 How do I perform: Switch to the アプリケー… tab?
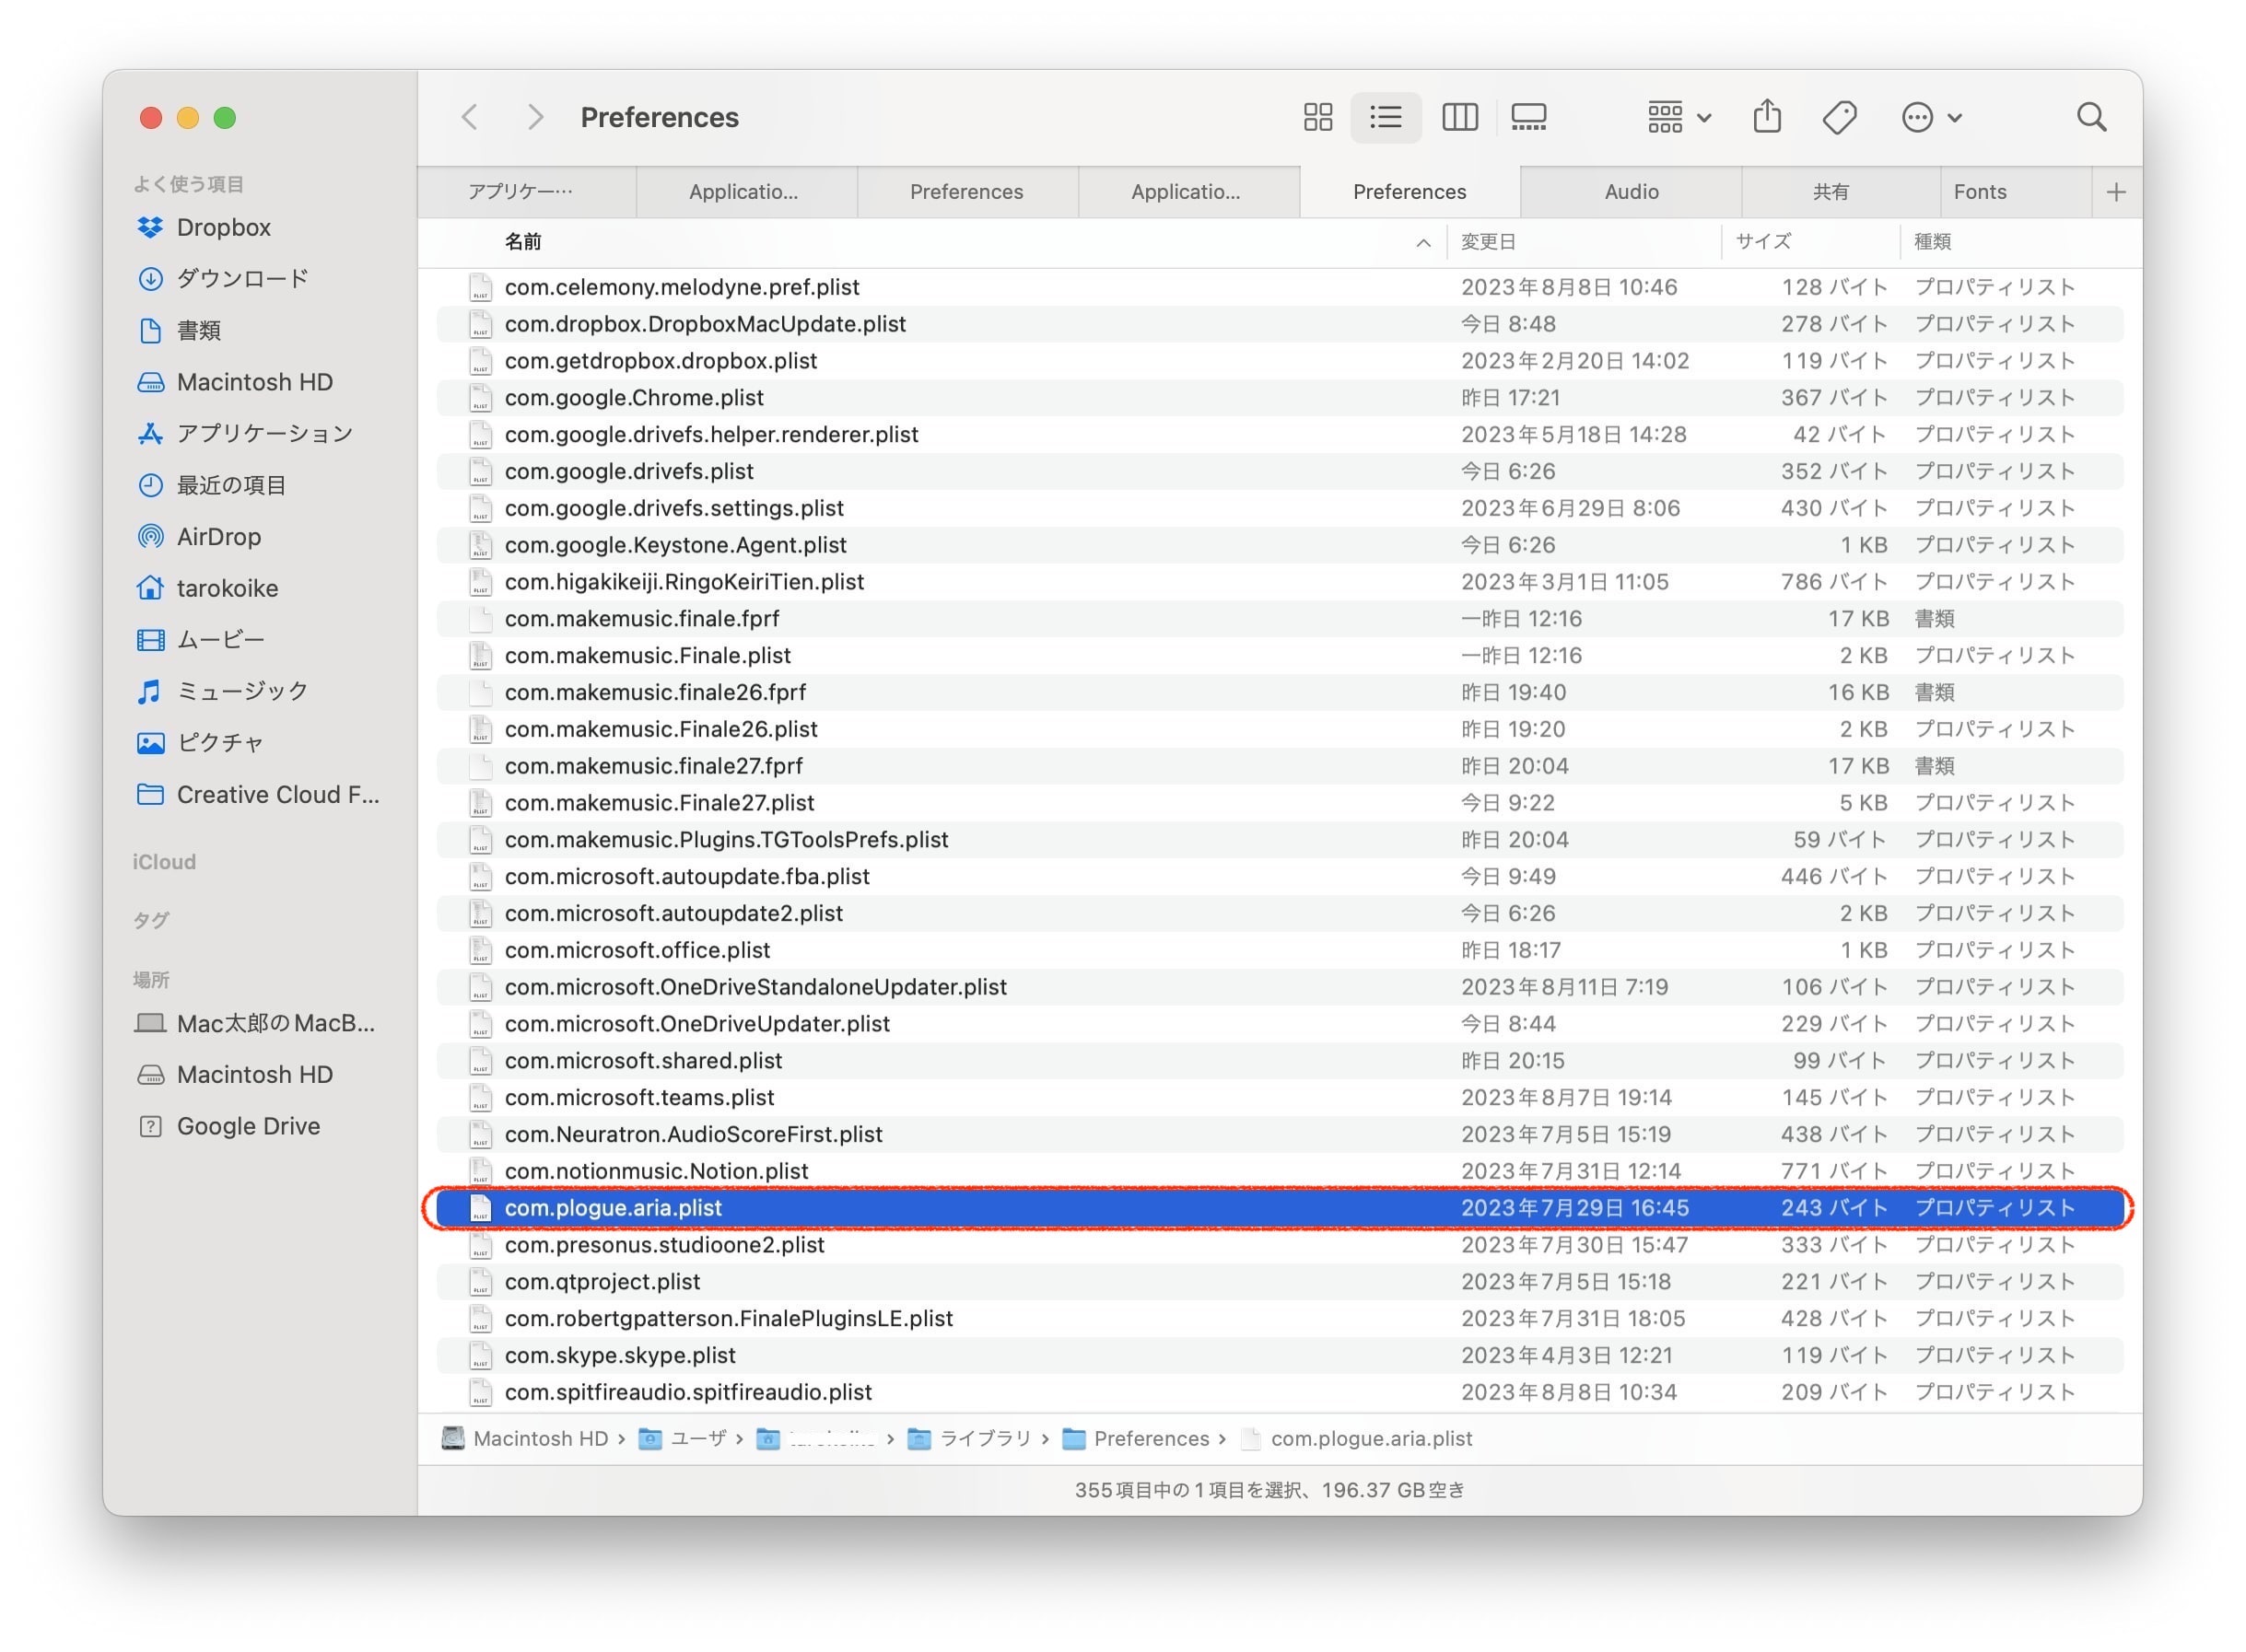coord(526,192)
